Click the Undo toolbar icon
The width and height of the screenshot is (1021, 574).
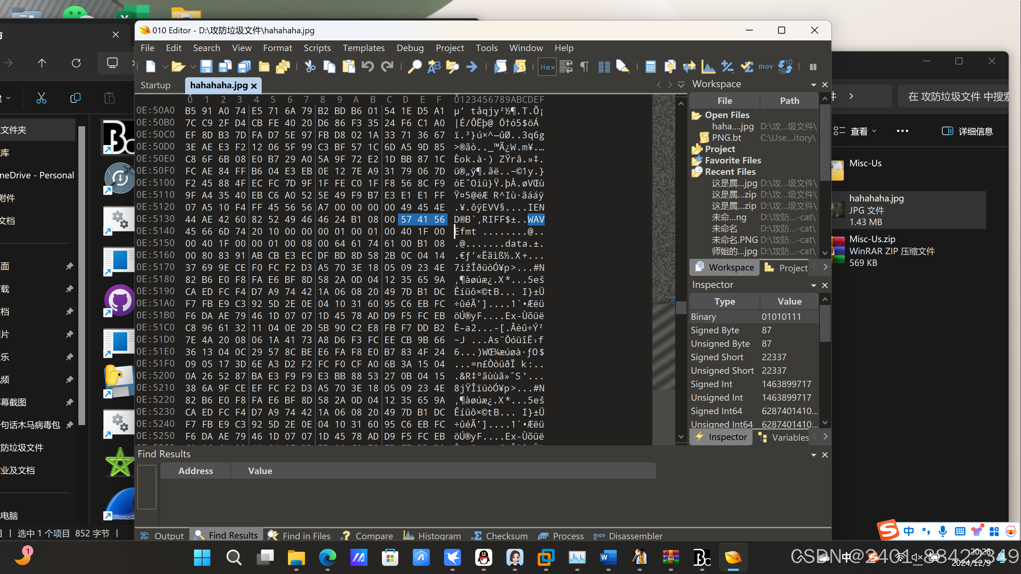367,67
